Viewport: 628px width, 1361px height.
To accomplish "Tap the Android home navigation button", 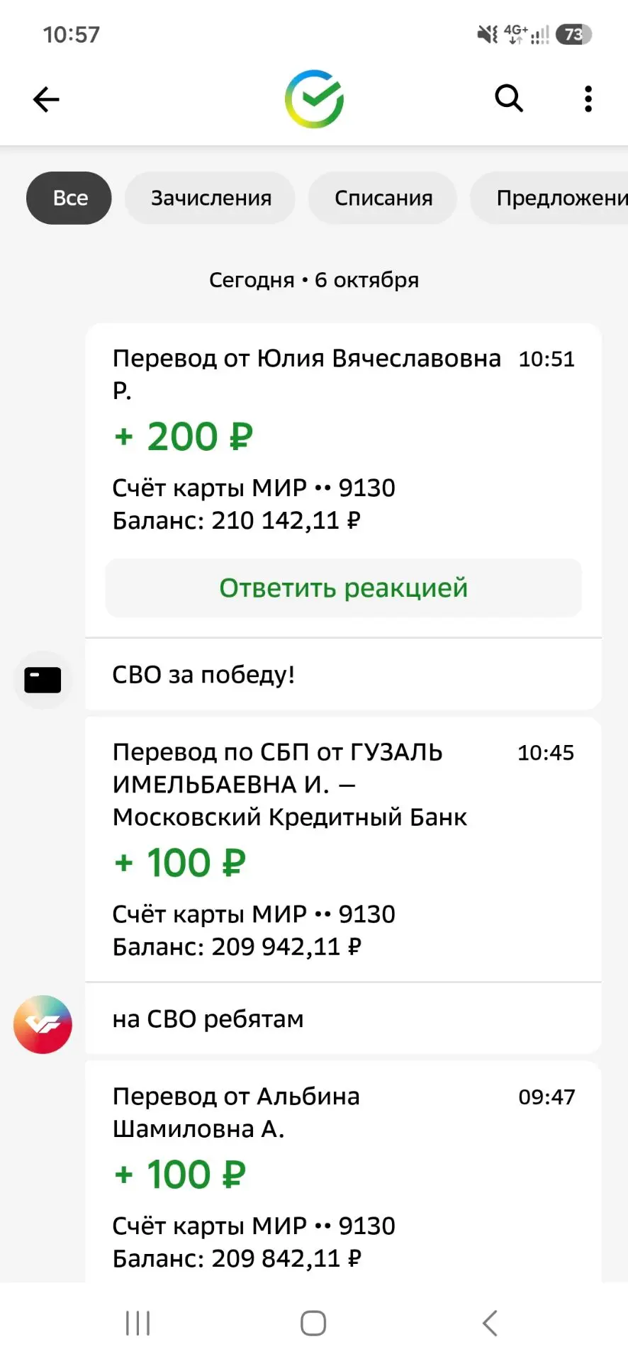I will tap(313, 1323).
